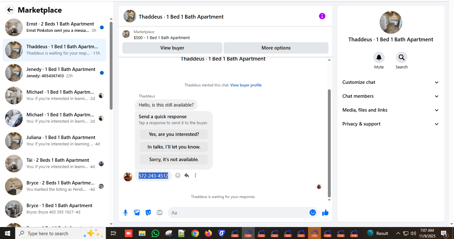Click the View buyer button
This screenshot has height=239, width=454.
172,48
